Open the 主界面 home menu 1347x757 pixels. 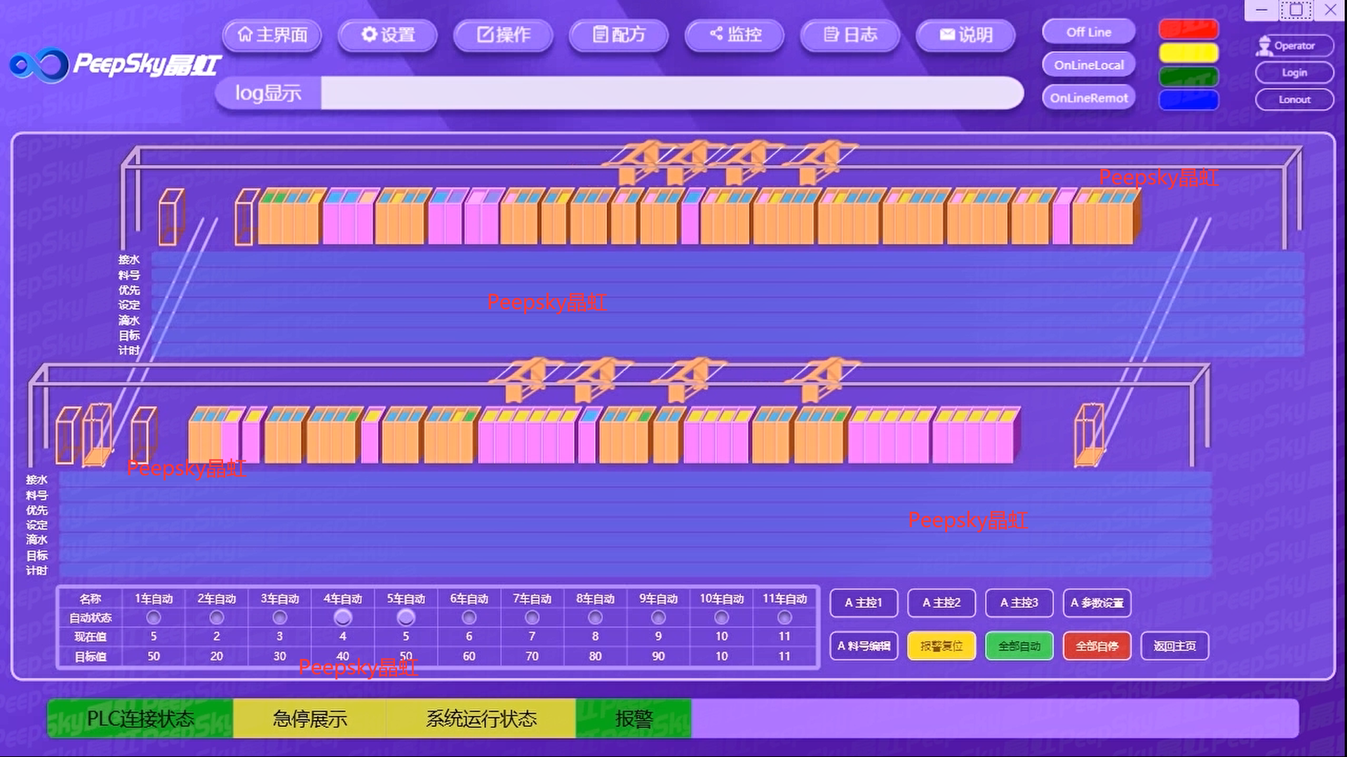(x=272, y=35)
